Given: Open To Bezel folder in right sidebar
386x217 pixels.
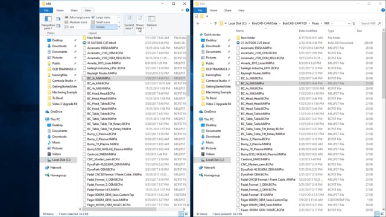Looking at the screenshot, I should pos(211,98).
